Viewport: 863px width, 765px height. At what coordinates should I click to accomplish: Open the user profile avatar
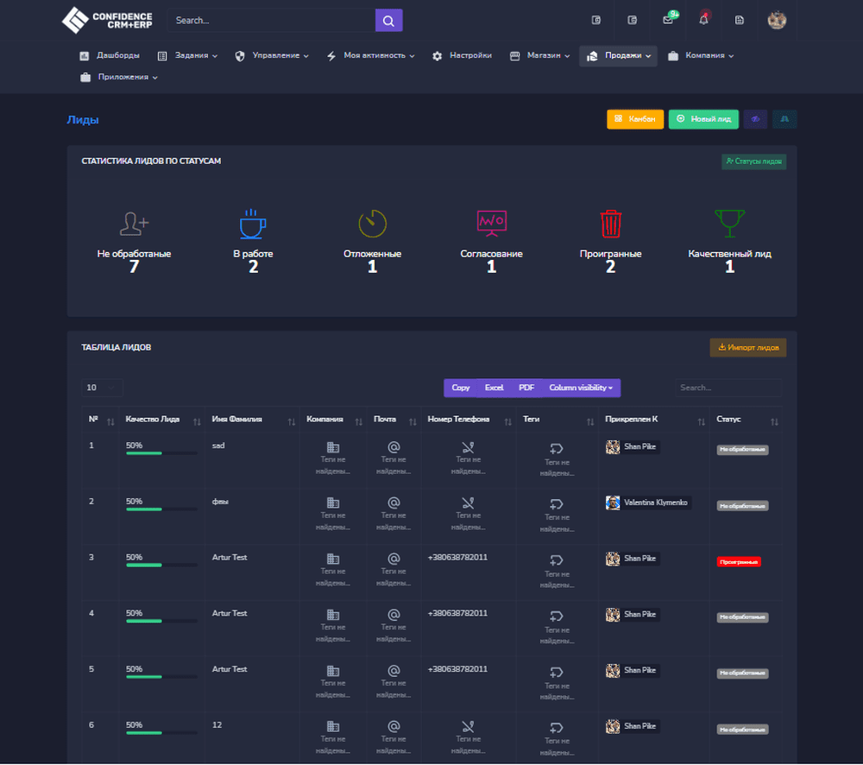[x=777, y=20]
